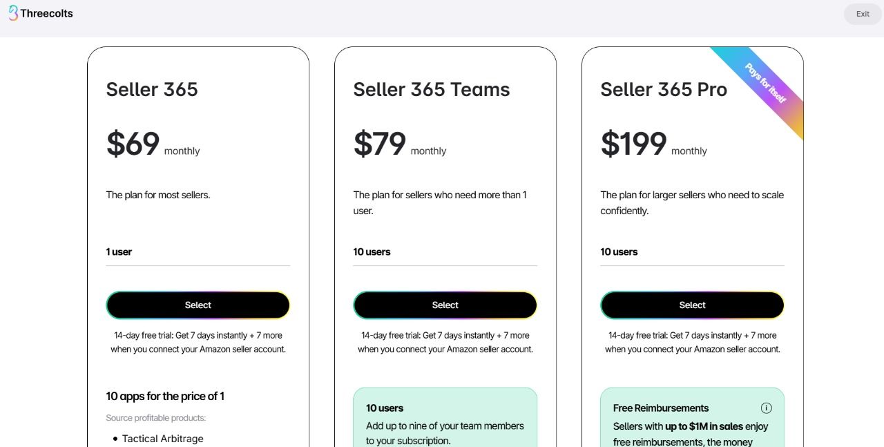
Task: Click the Seller 365 Teams heading
Action: coord(431,89)
